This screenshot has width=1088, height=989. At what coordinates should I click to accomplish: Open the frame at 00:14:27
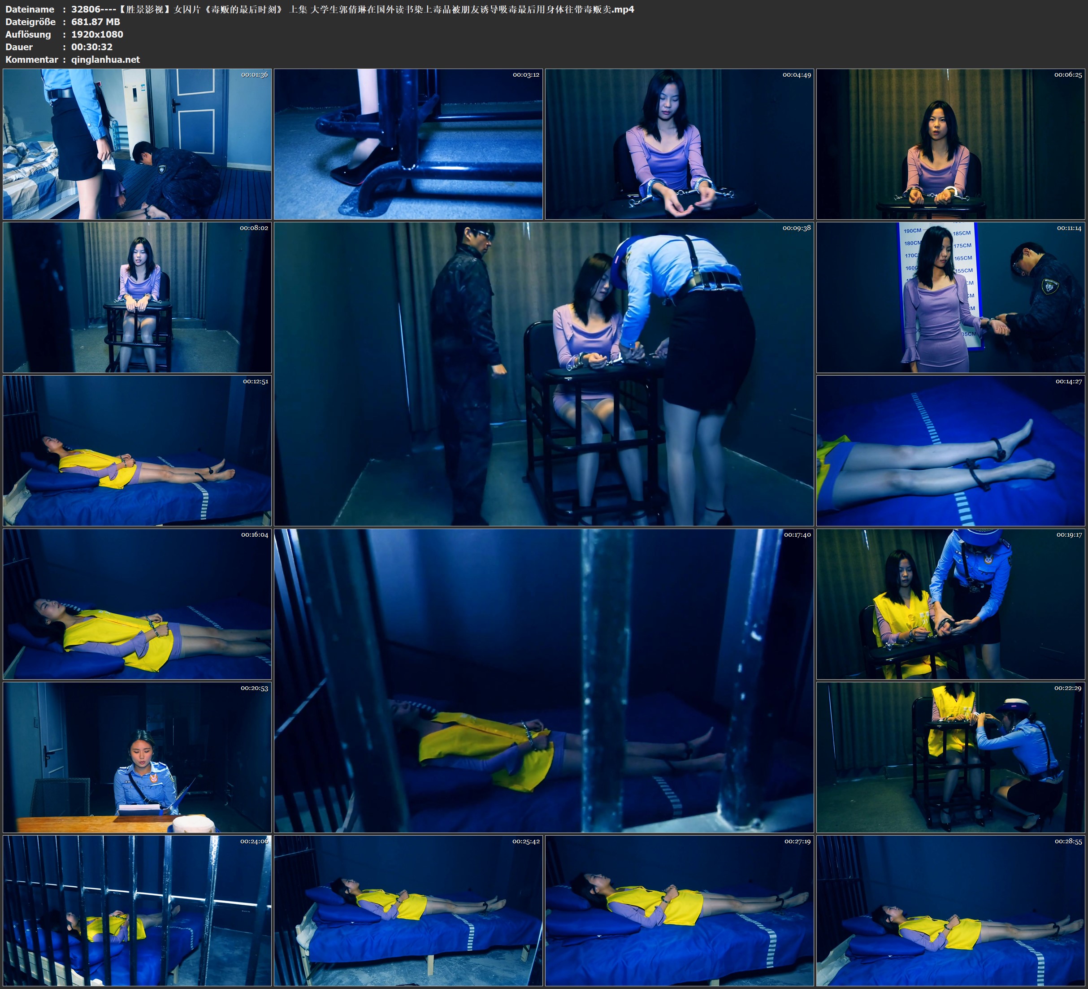coord(951,450)
